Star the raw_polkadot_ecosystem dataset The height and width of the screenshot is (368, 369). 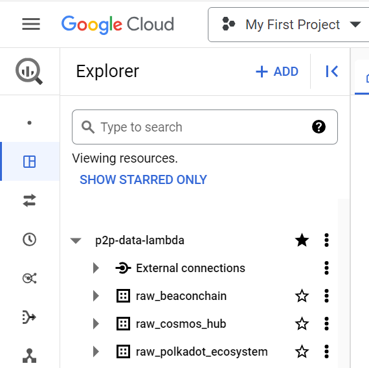pos(302,352)
